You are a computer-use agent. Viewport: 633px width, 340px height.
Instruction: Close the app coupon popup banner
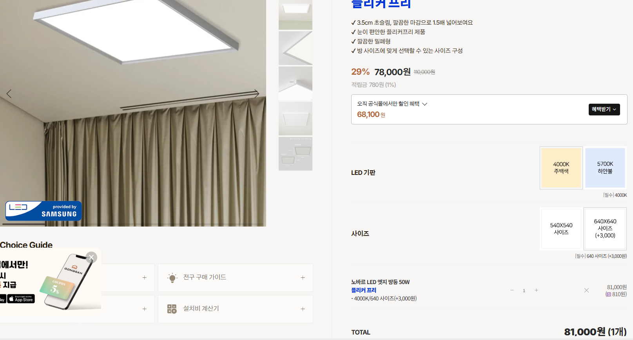coord(91,257)
